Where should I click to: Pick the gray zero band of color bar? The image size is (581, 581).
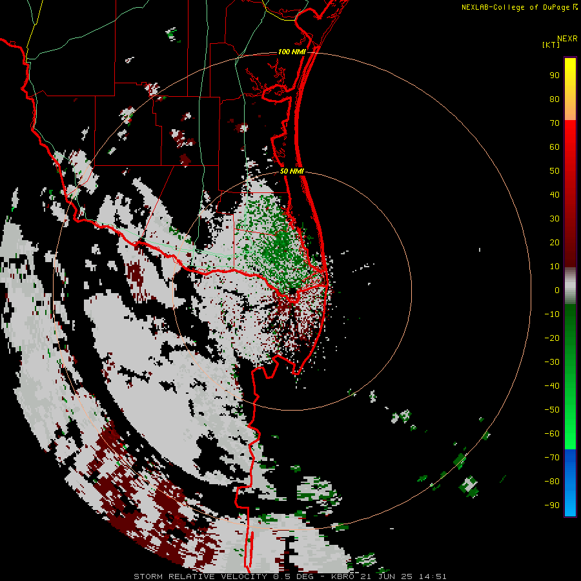(x=570, y=286)
